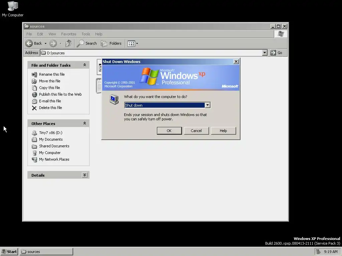This screenshot has height=256, width=342.
Task: Open the Views icon menu
Action: click(131, 44)
